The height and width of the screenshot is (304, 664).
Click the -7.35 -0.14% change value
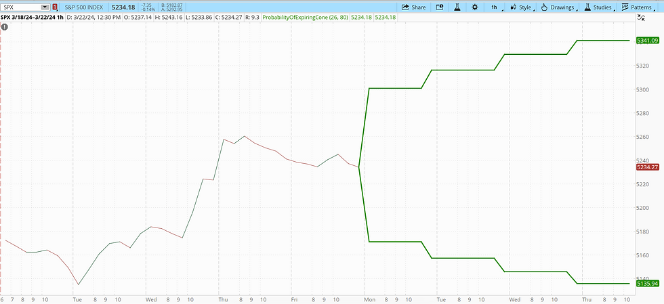(146, 7)
